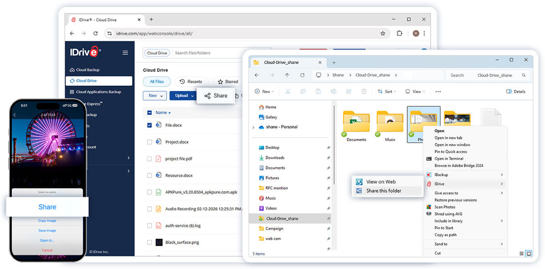Viewport: 545px width, 269px height.
Task: Tap Share on the phone
Action: (x=47, y=207)
